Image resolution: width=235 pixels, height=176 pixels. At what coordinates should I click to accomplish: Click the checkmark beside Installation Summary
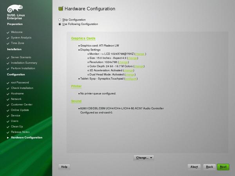[x=8, y=63]
